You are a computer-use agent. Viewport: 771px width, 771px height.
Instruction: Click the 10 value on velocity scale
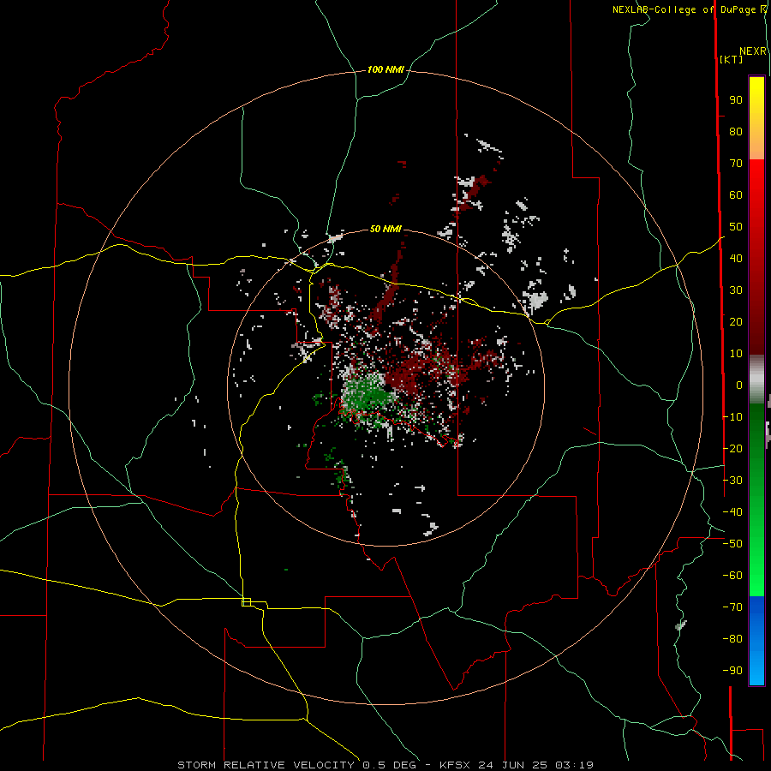click(736, 354)
